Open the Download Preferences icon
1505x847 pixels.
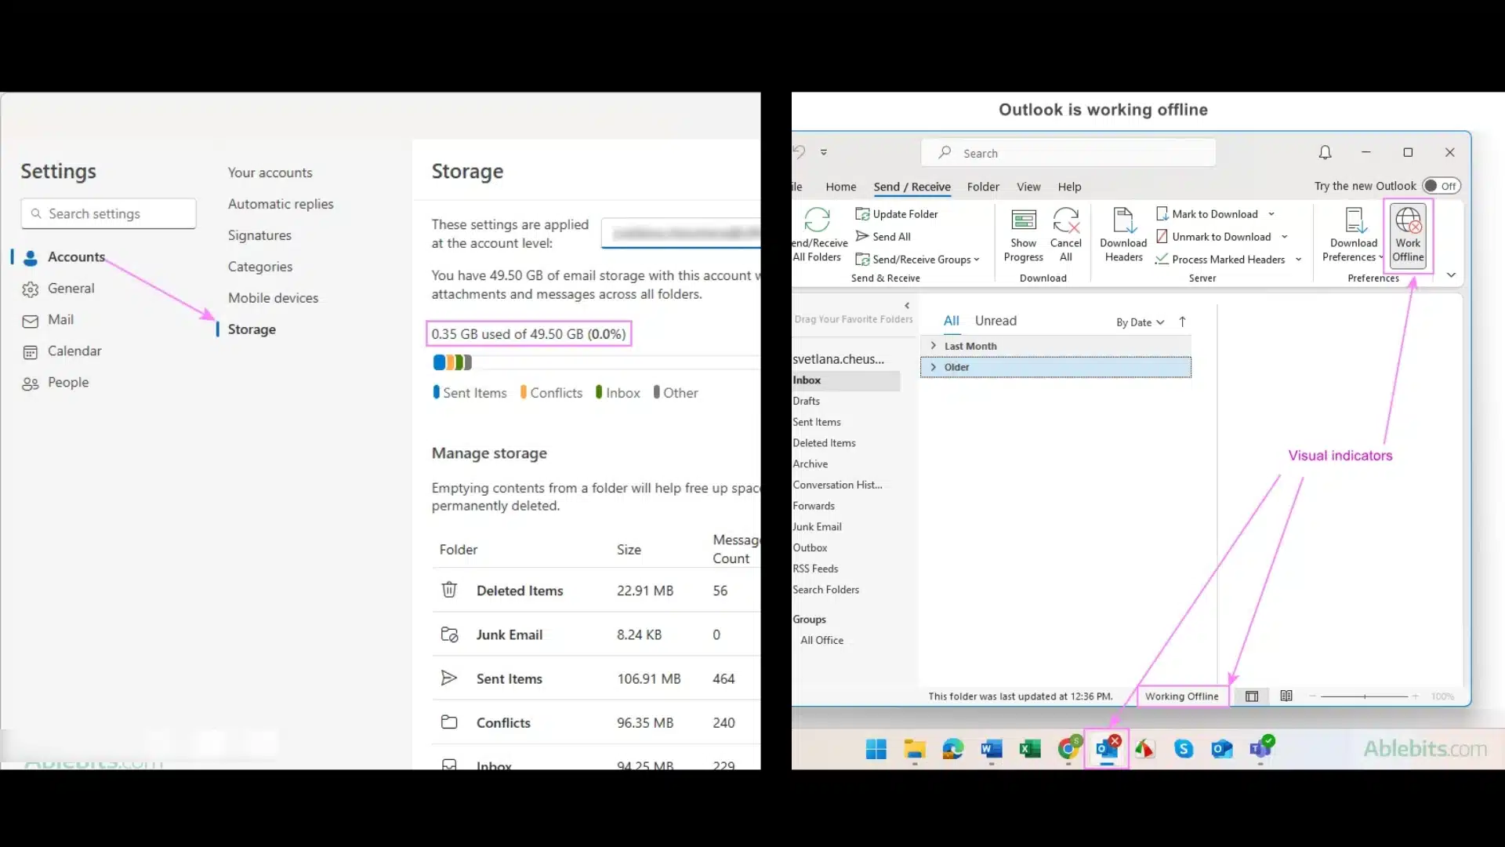tap(1354, 220)
